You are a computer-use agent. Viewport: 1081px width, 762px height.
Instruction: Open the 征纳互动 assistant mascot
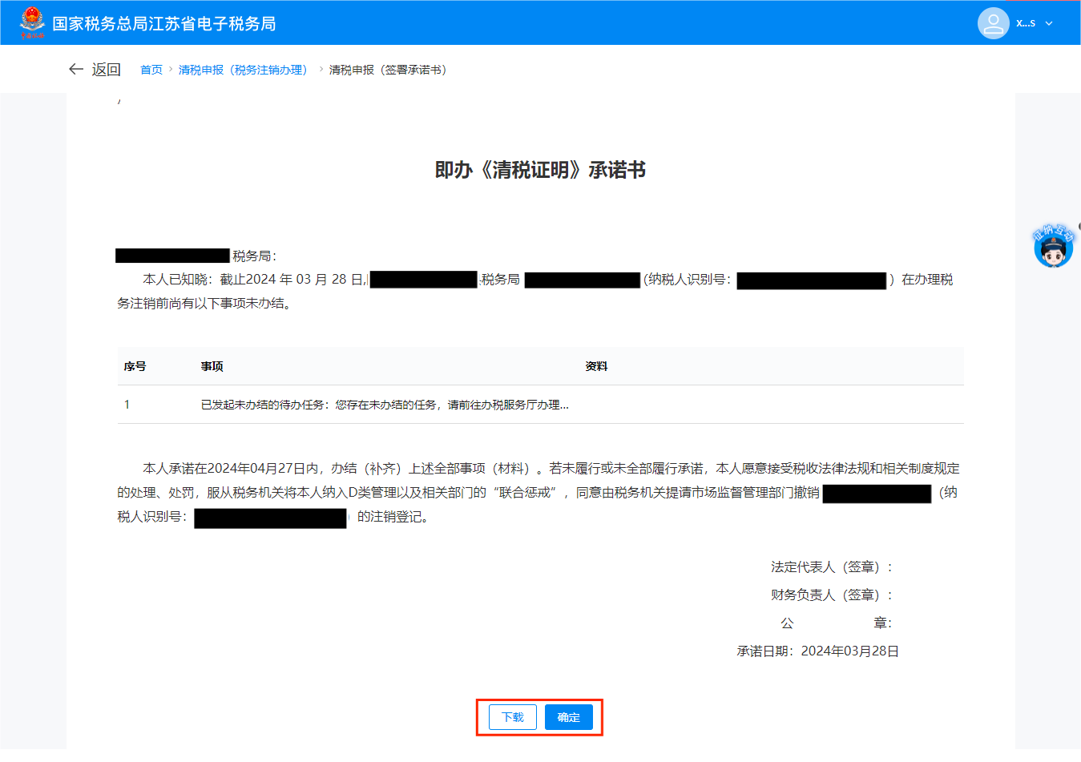click(1053, 248)
